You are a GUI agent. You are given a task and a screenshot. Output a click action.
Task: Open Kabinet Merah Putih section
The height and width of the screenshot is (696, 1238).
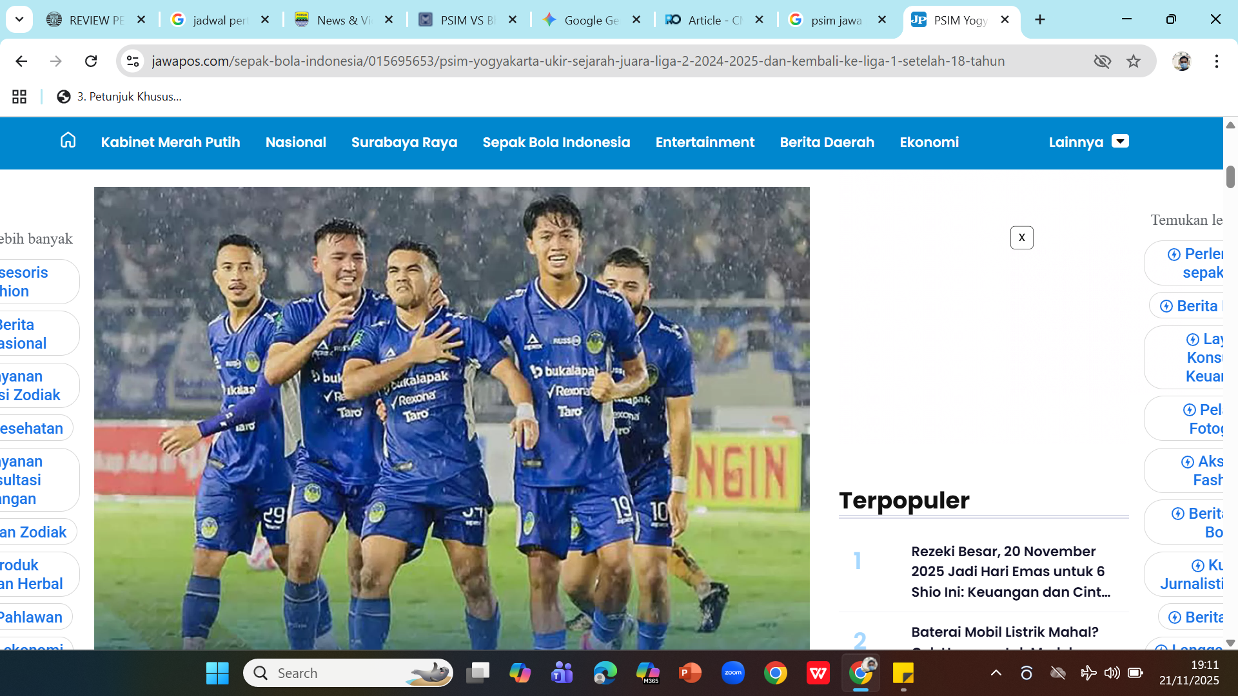coord(170,142)
